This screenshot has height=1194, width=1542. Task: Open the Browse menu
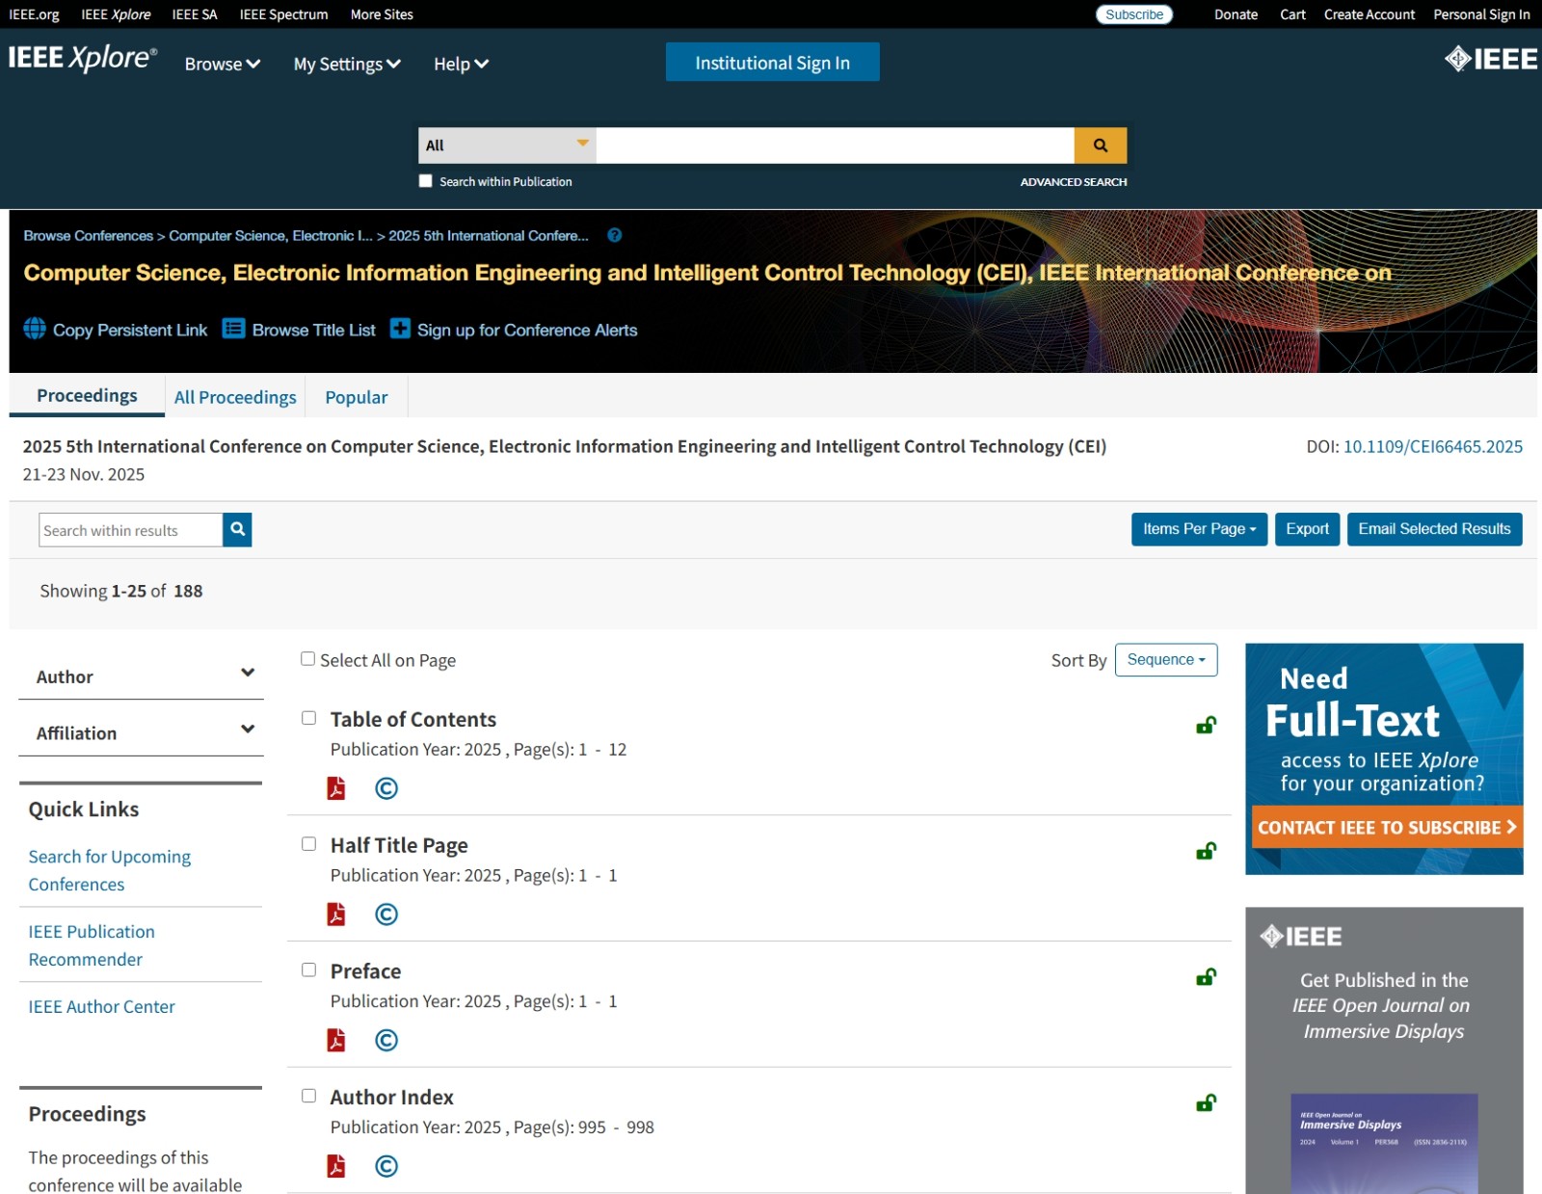click(x=223, y=64)
